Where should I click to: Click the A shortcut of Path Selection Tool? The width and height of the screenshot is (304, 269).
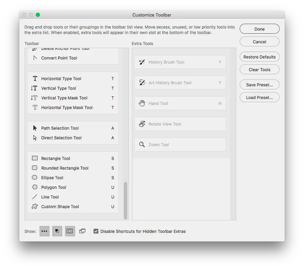(x=113, y=128)
